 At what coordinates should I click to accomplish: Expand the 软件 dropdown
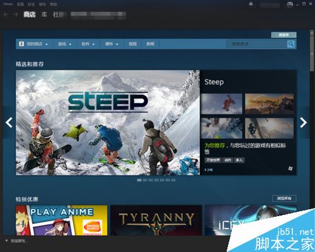coord(88,44)
